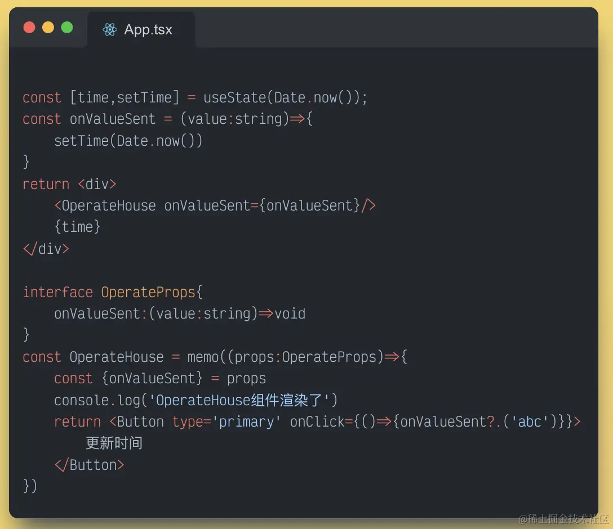Click the interface keyword
This screenshot has width=613, height=529.
[x=57, y=292]
